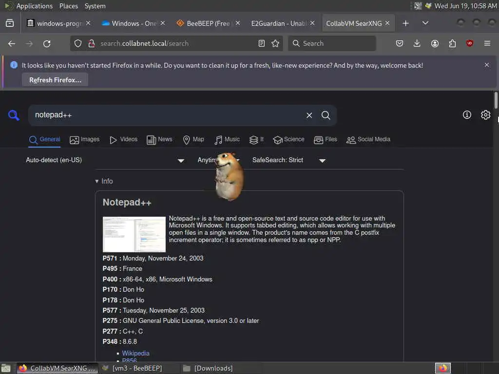Open a new tab with the plus button

coord(405,23)
